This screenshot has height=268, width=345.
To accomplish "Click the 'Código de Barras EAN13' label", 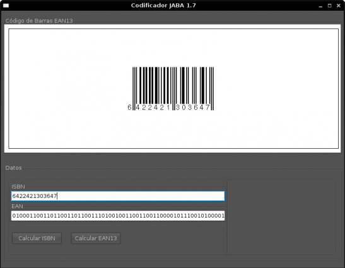I will [x=39, y=21].
